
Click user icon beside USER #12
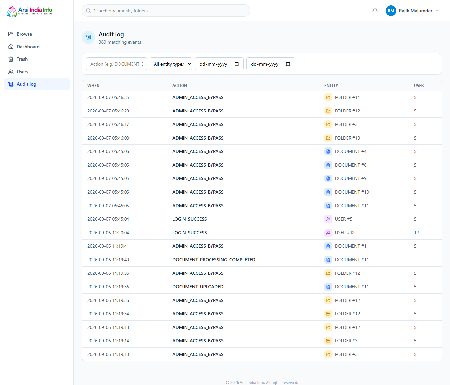pyautogui.click(x=328, y=233)
